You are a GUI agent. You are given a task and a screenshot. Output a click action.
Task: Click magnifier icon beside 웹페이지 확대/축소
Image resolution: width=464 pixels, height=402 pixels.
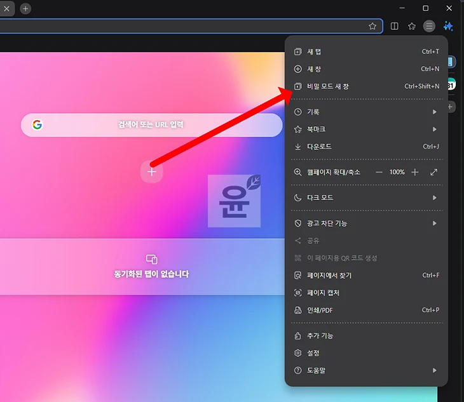[x=297, y=172]
